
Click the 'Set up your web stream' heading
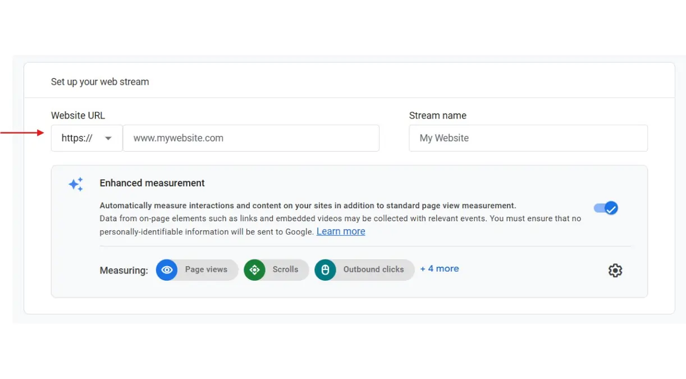point(100,82)
